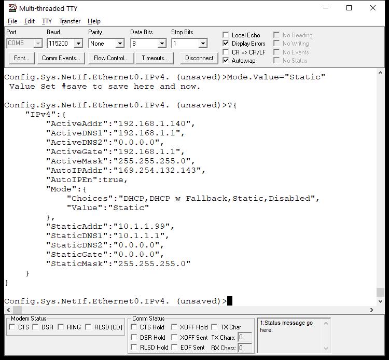389x360 pixels.
Task: Click the horizontal scrollbar left arrow
Action: 9,310
